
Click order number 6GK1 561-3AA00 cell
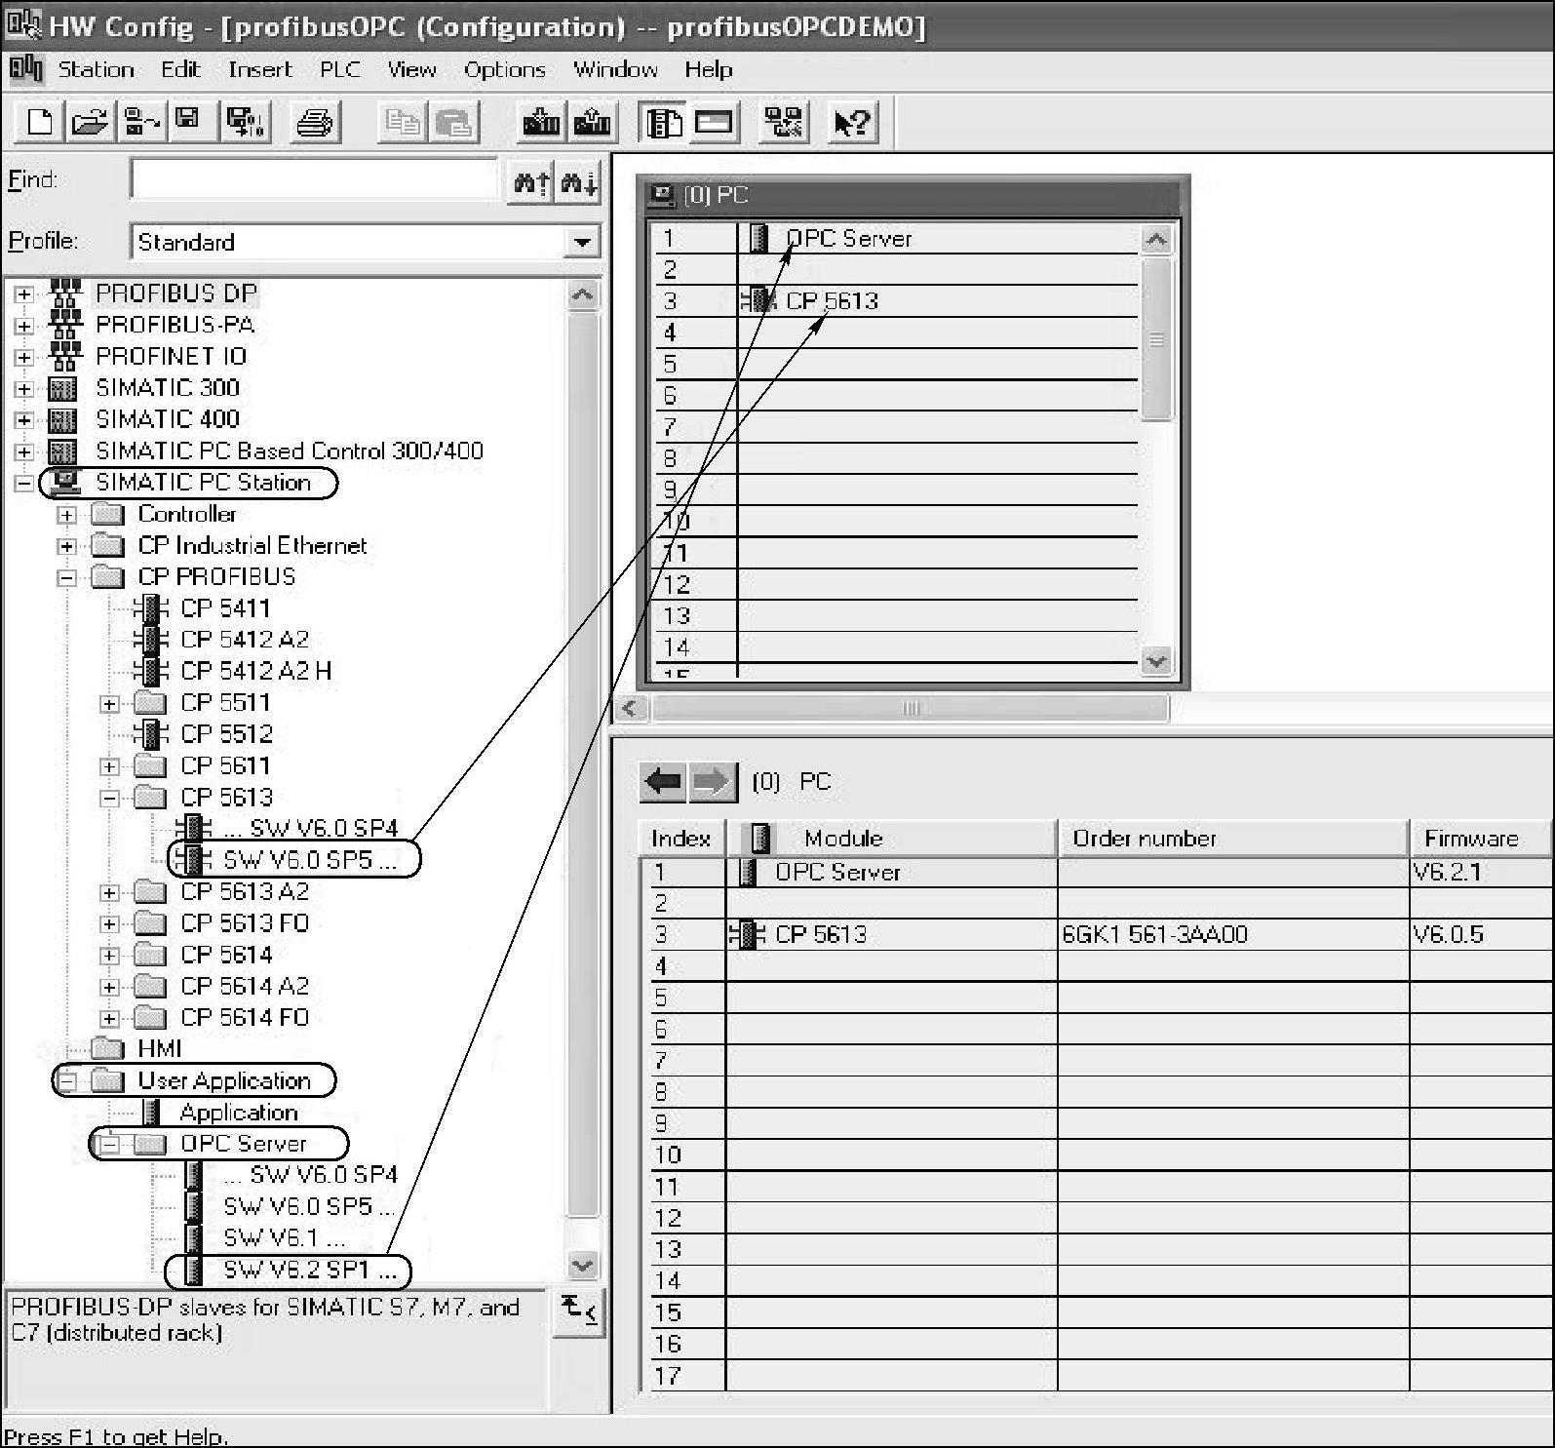click(1233, 934)
